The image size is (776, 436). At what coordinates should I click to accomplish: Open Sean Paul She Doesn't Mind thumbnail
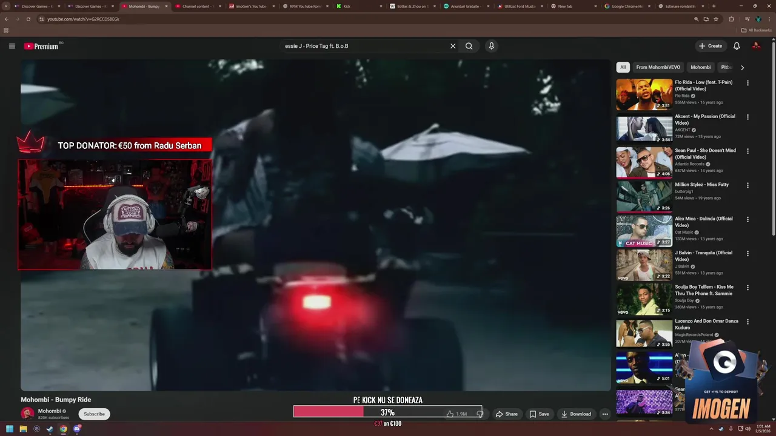644,162
